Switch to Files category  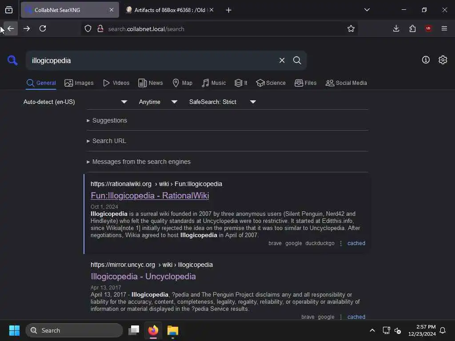(305, 83)
